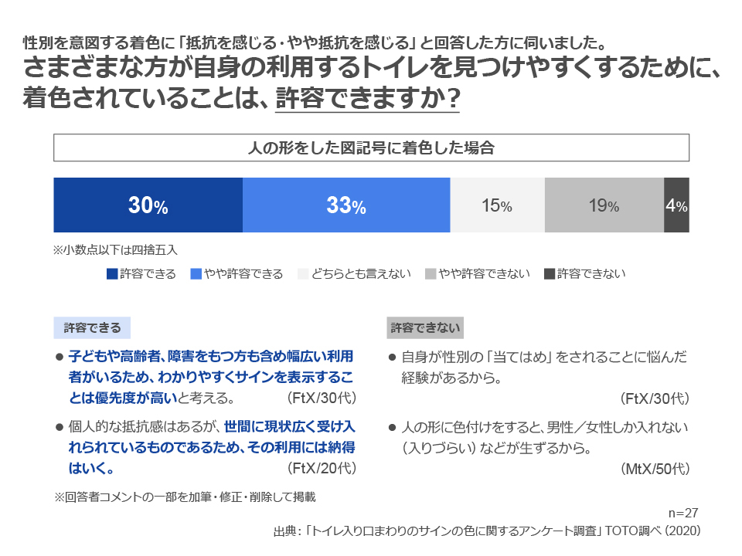Click the 15% neutral bar segment
This screenshot has width=742, height=556.
pos(497,205)
